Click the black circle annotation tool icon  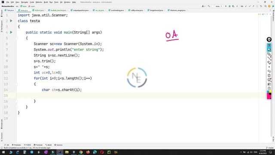tap(269, 40)
